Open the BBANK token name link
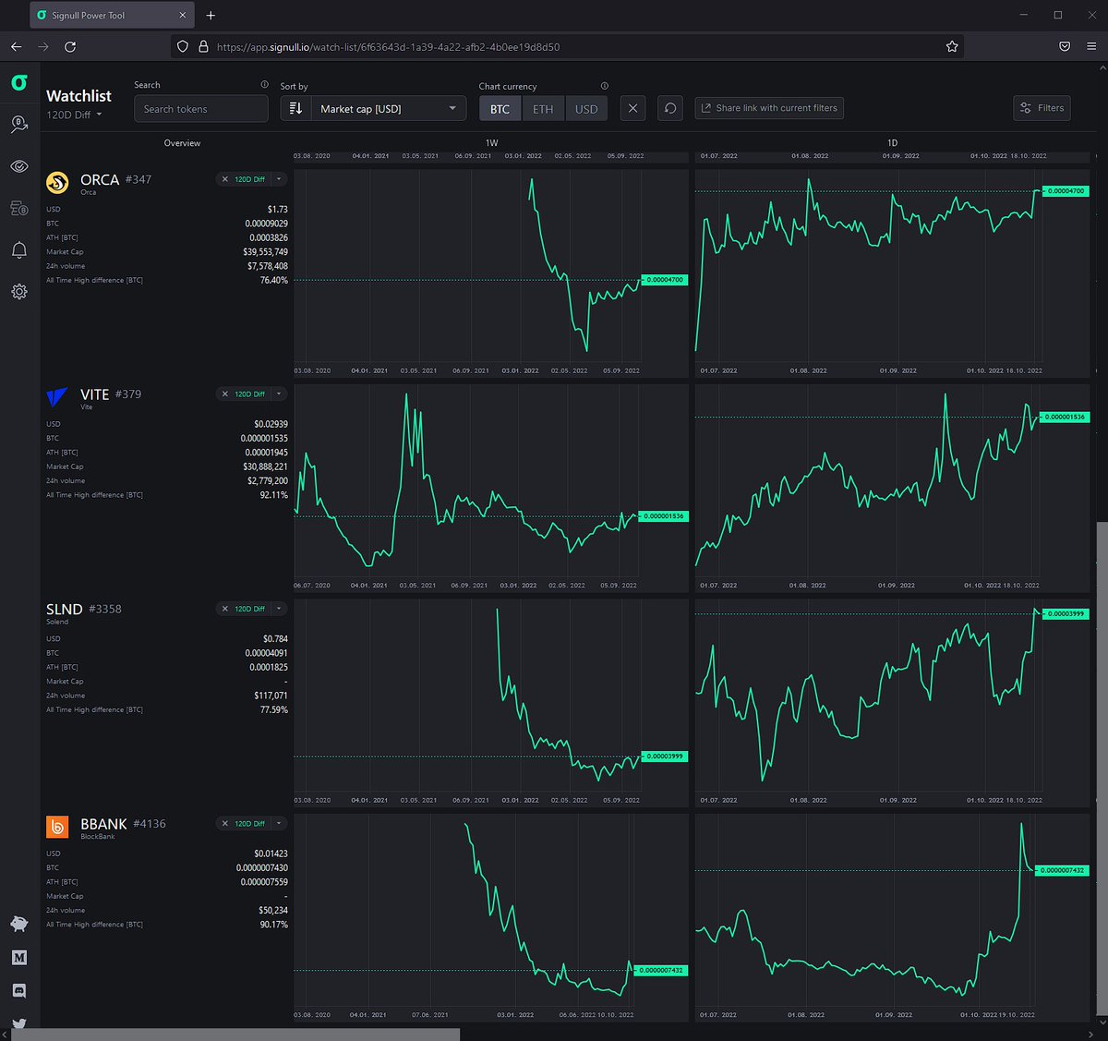 click(x=103, y=824)
